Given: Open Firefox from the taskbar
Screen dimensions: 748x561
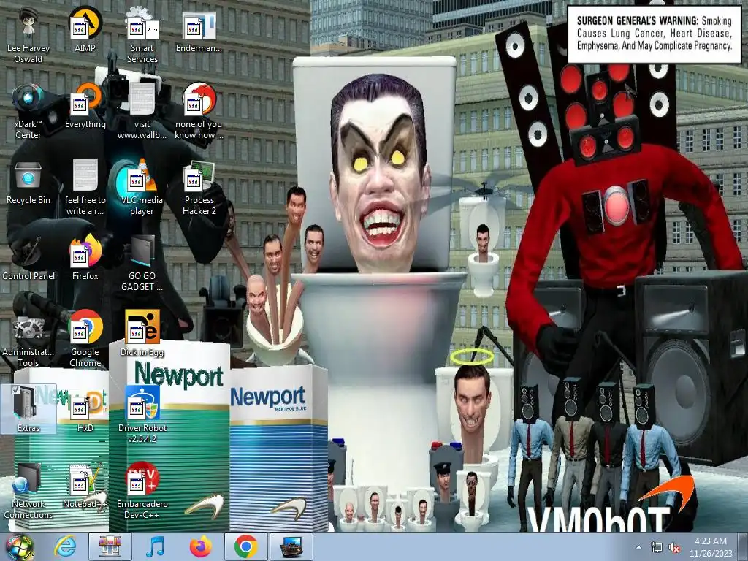Looking at the screenshot, I should (x=200, y=546).
